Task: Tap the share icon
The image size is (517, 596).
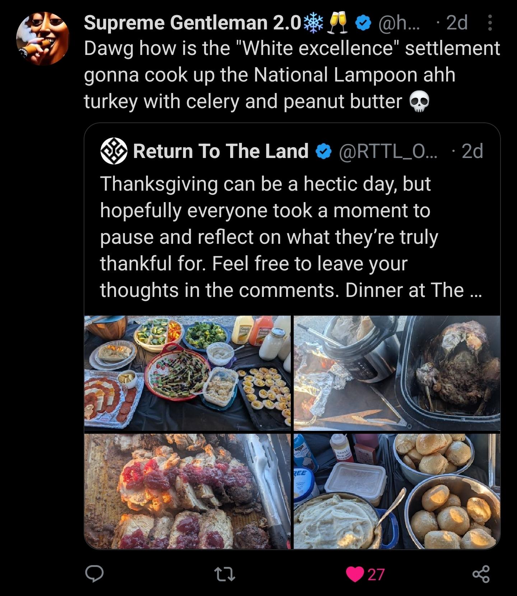Action: [x=481, y=574]
